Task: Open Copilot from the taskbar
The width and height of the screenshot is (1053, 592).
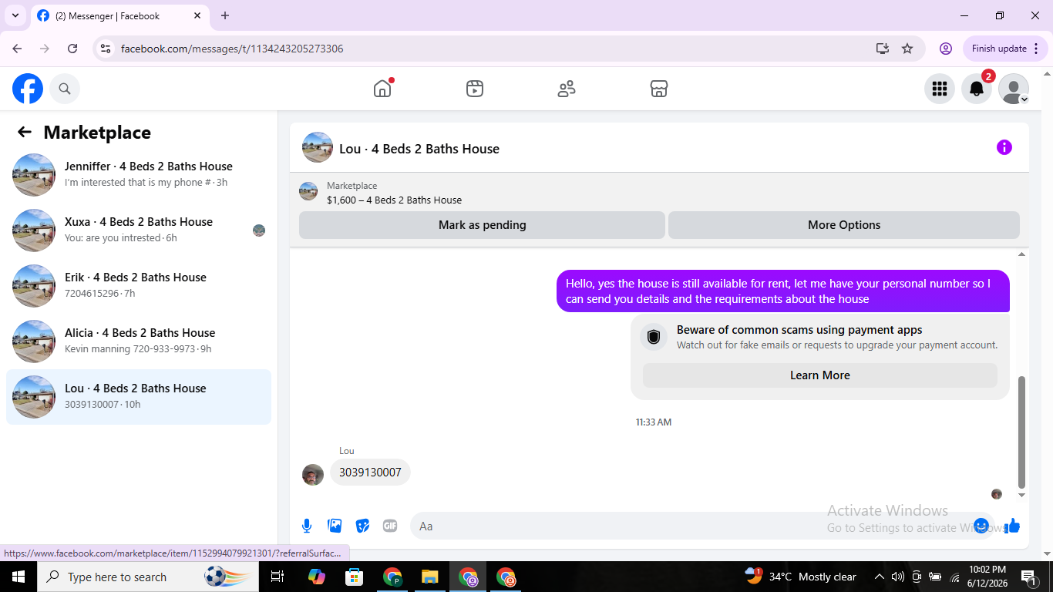Action: 316,577
